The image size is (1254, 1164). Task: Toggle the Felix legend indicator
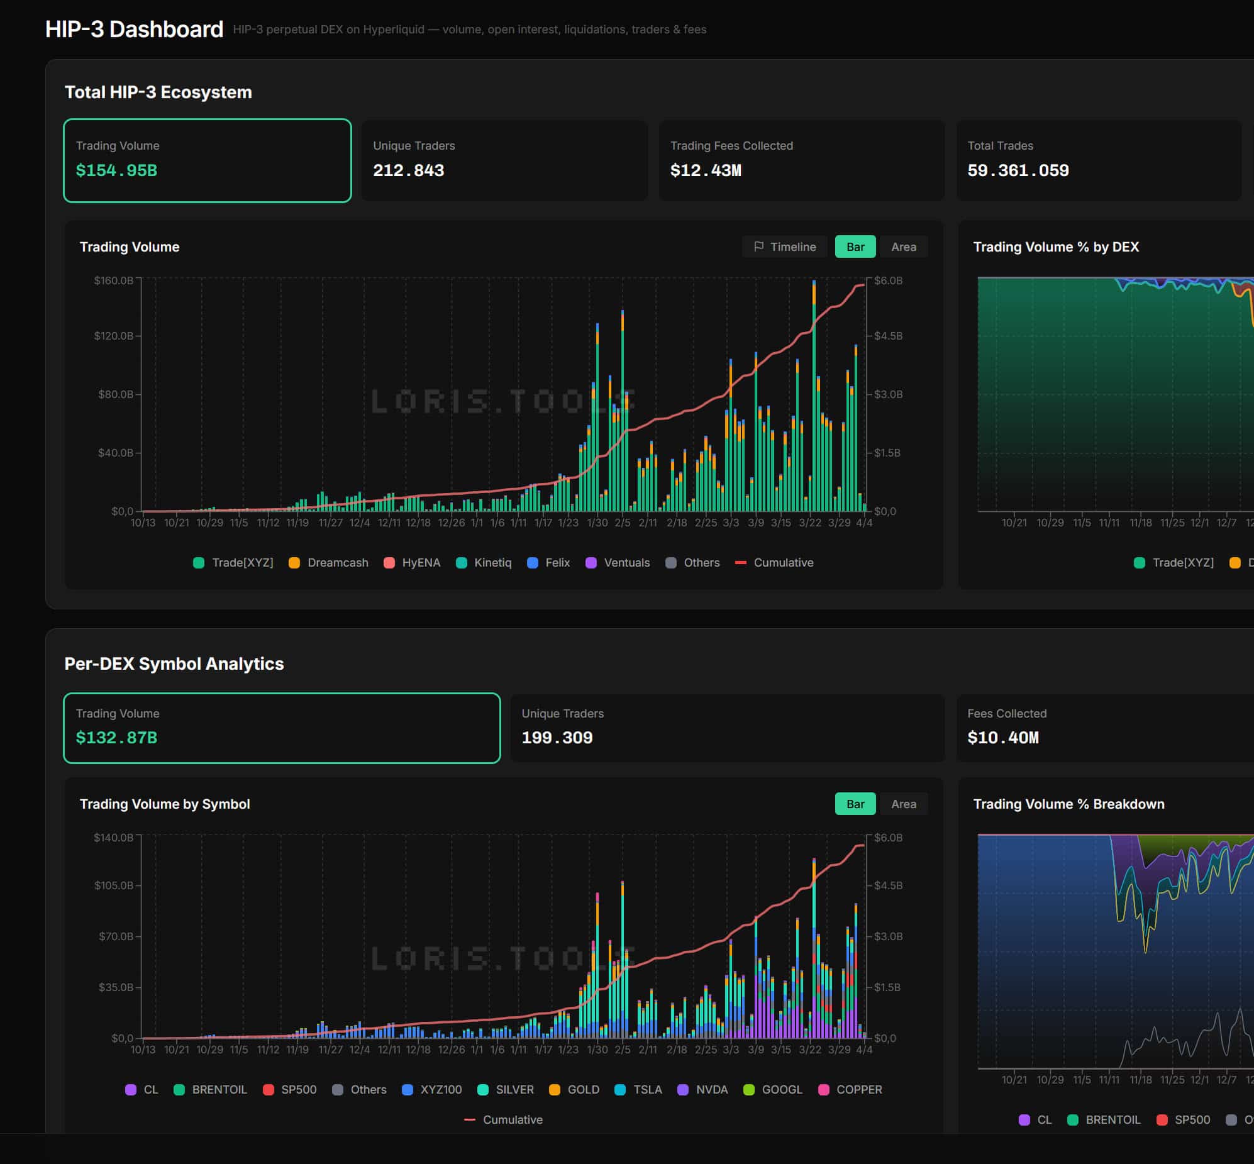point(533,562)
